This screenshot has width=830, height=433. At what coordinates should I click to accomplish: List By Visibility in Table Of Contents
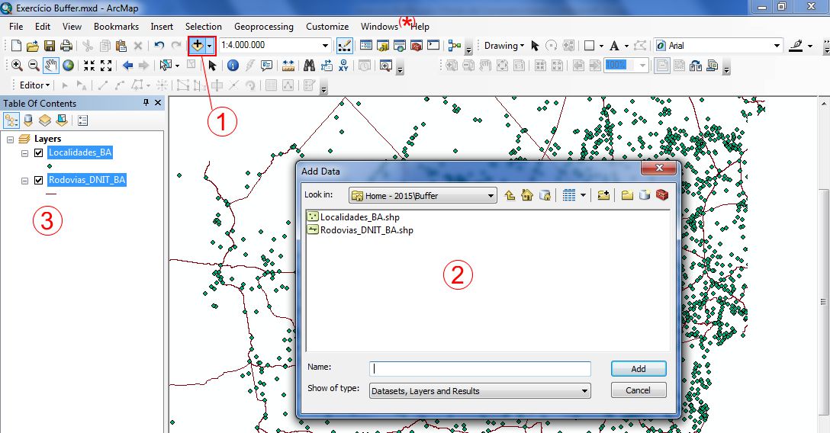pos(45,120)
